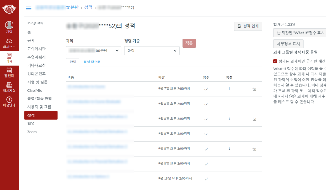Open 과목 in global navigation

(x=9, y=58)
